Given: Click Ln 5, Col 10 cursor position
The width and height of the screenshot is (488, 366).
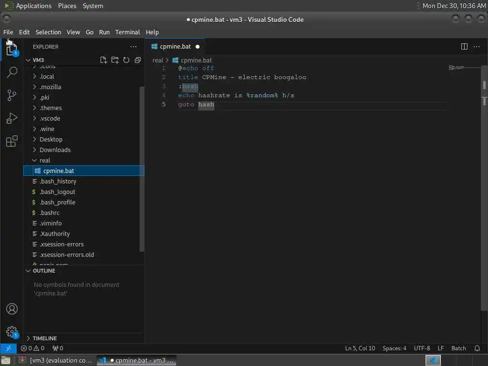Looking at the screenshot, I should click(360, 348).
